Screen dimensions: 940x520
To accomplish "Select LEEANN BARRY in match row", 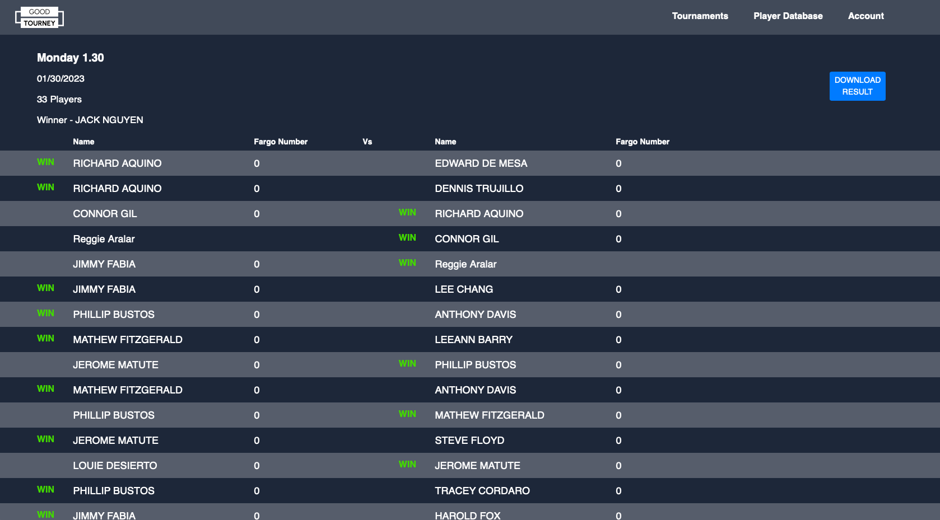I will (x=473, y=340).
